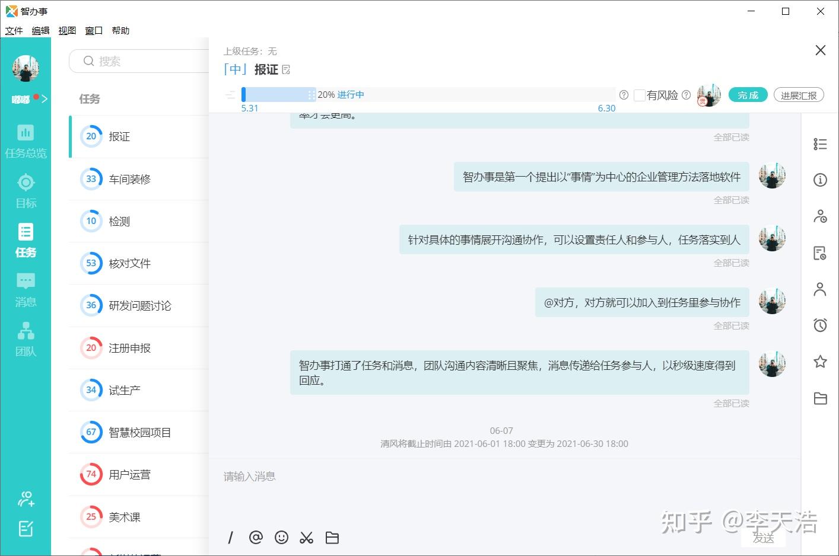Expand the 嘟嘟 account arrow
839x556 pixels.
tap(45, 98)
